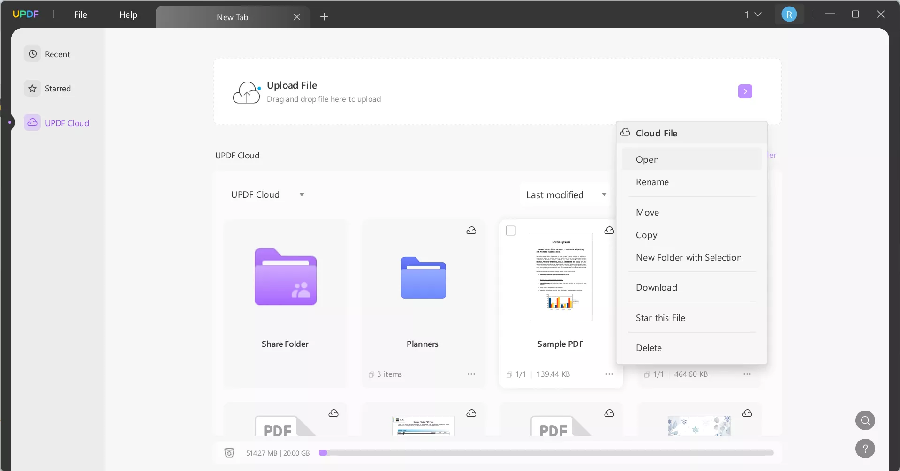This screenshot has height=471, width=900.
Task: Go to the Starred section
Action: click(x=57, y=89)
